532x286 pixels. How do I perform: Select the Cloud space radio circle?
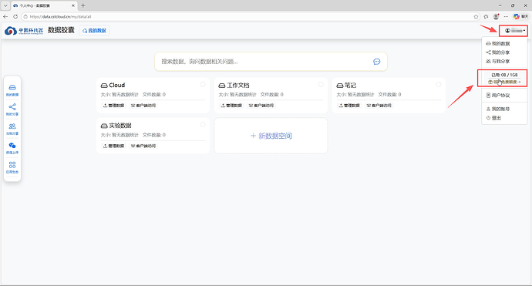click(x=203, y=85)
